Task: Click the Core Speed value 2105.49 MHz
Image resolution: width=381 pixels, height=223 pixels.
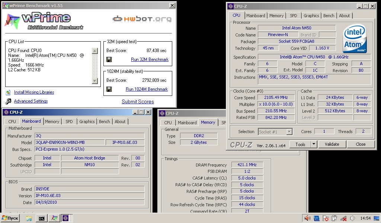Action: pos(276,97)
